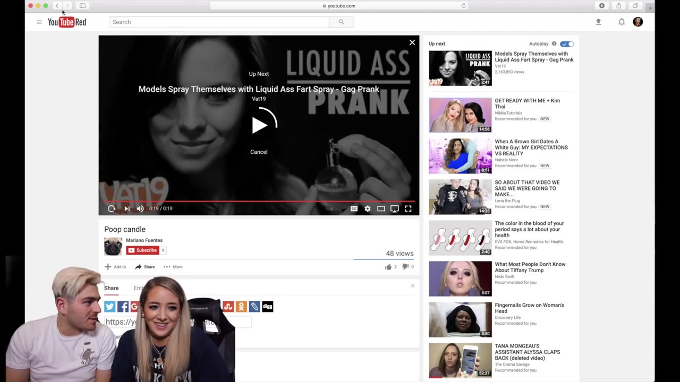Close the share panel
Image resolution: width=680 pixels, height=382 pixels.
pyautogui.click(x=412, y=286)
